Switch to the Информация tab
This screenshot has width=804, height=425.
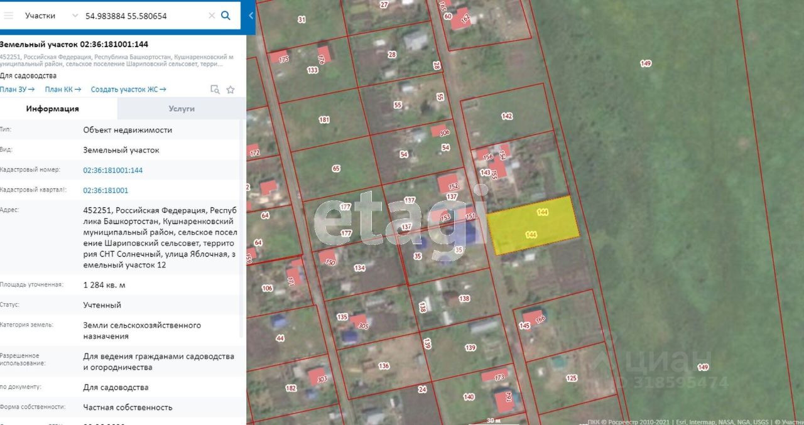pos(53,109)
